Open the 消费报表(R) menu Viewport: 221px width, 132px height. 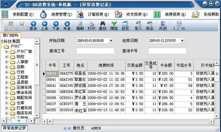[x=175, y=14]
